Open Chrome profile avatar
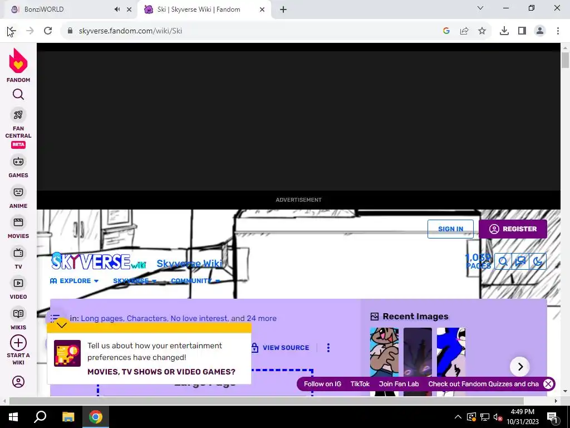This screenshot has width=570, height=428. 540,31
